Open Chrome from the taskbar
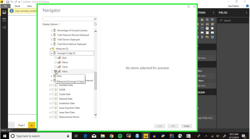This screenshot has width=250, height=139. click(x=111, y=136)
